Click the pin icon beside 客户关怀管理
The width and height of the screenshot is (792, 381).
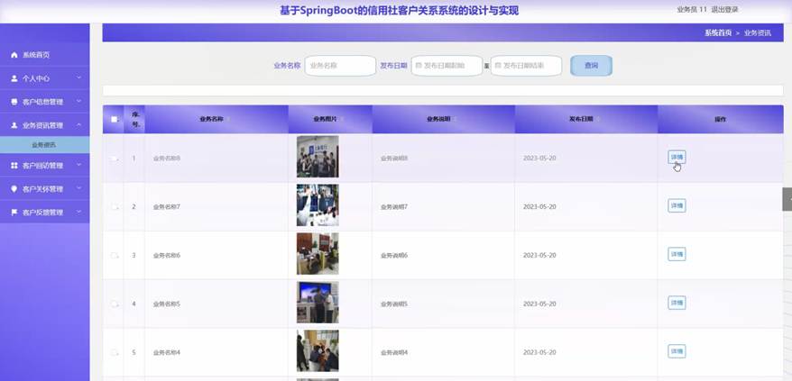tap(14, 189)
